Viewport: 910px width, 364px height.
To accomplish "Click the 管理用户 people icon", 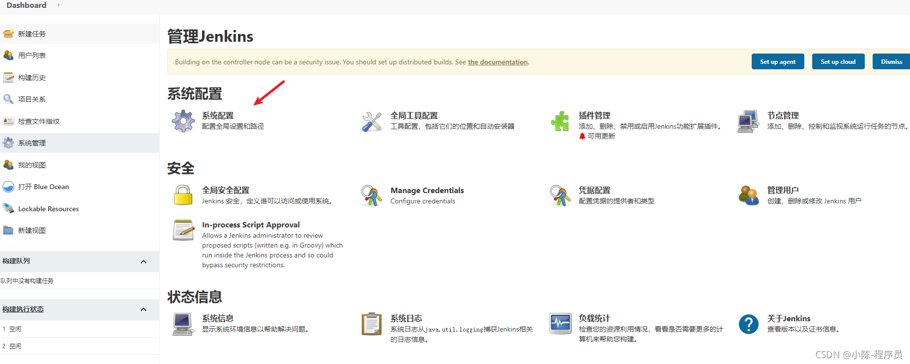I will coord(748,196).
